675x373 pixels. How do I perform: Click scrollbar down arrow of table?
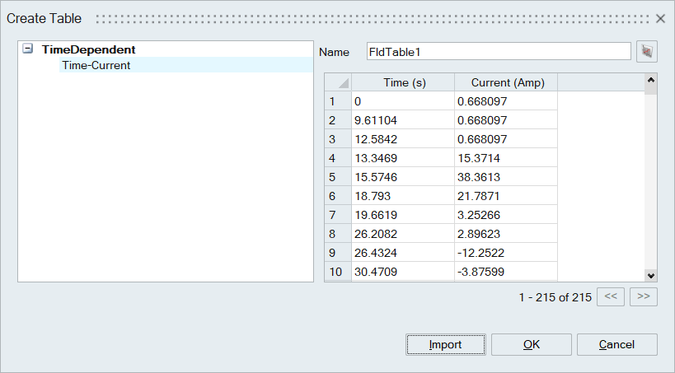tap(651, 276)
